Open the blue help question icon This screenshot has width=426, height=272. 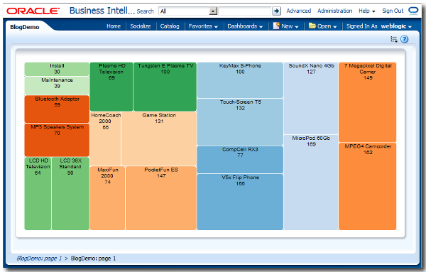(x=404, y=39)
